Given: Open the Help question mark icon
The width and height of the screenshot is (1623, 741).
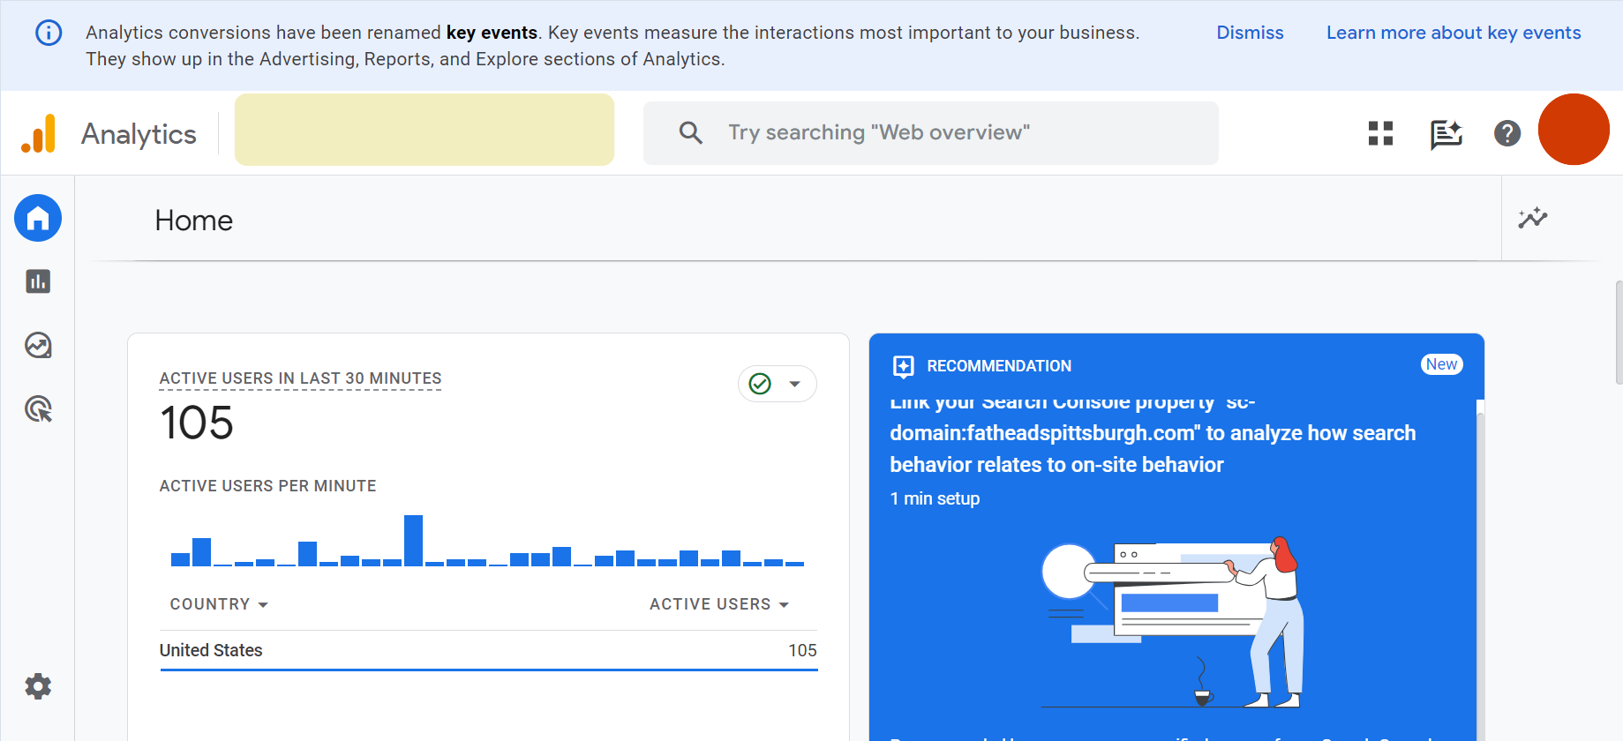Looking at the screenshot, I should [1507, 133].
